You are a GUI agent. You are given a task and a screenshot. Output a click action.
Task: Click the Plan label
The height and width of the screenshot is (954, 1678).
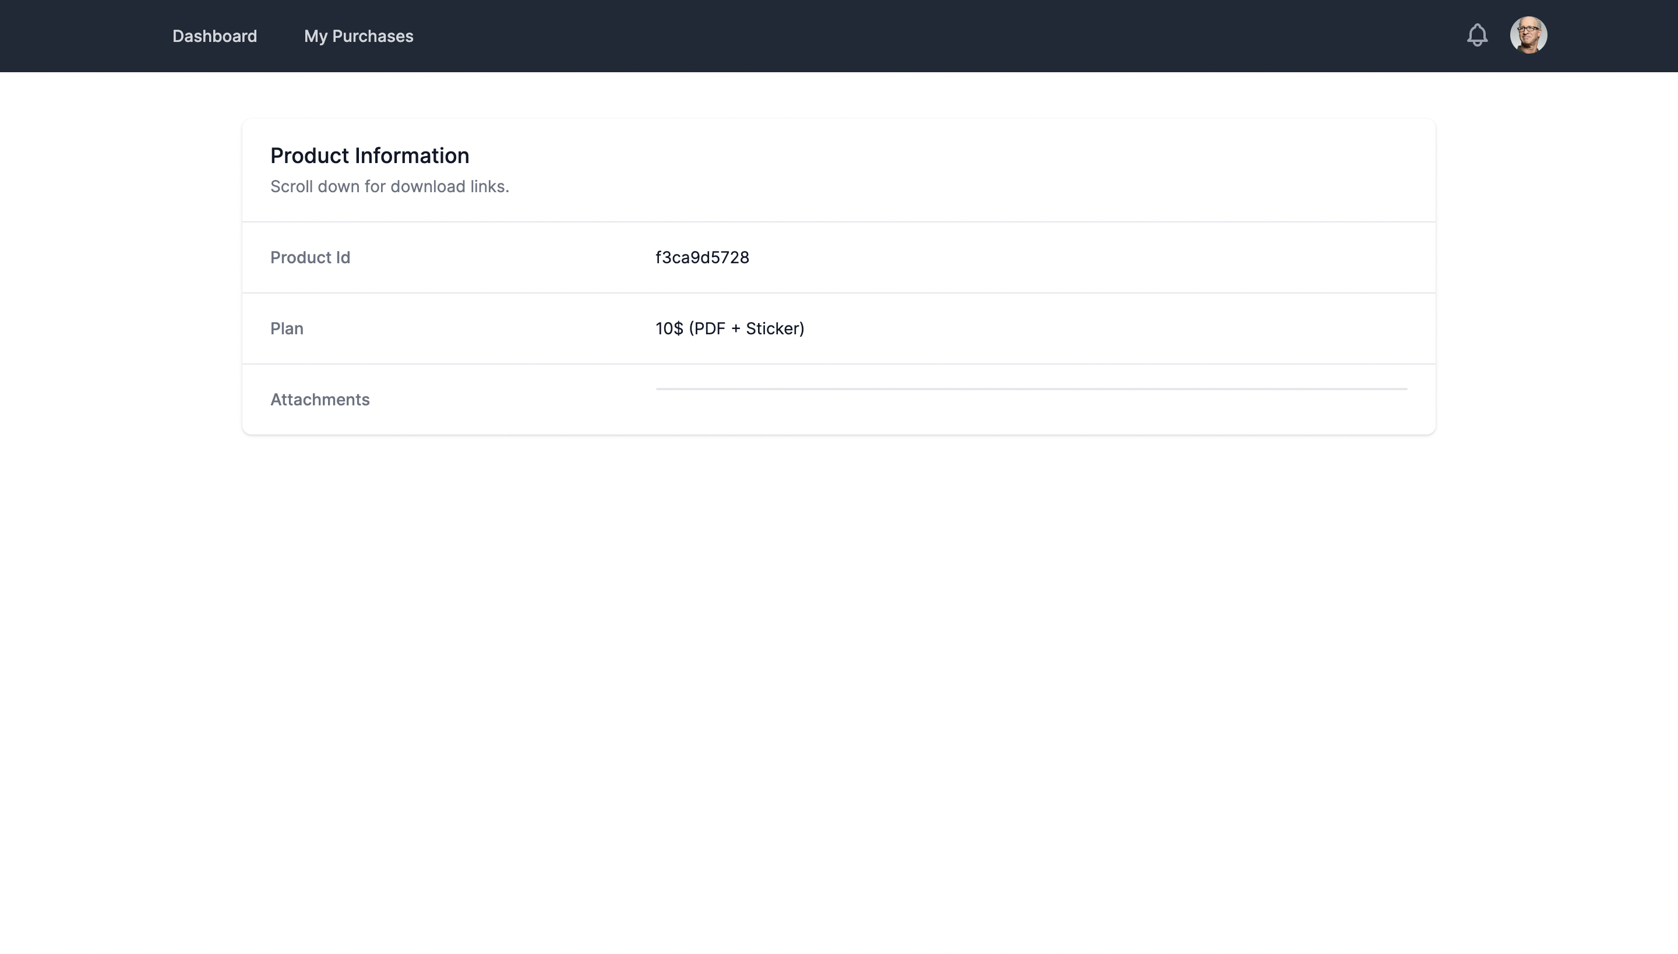pyautogui.click(x=287, y=328)
